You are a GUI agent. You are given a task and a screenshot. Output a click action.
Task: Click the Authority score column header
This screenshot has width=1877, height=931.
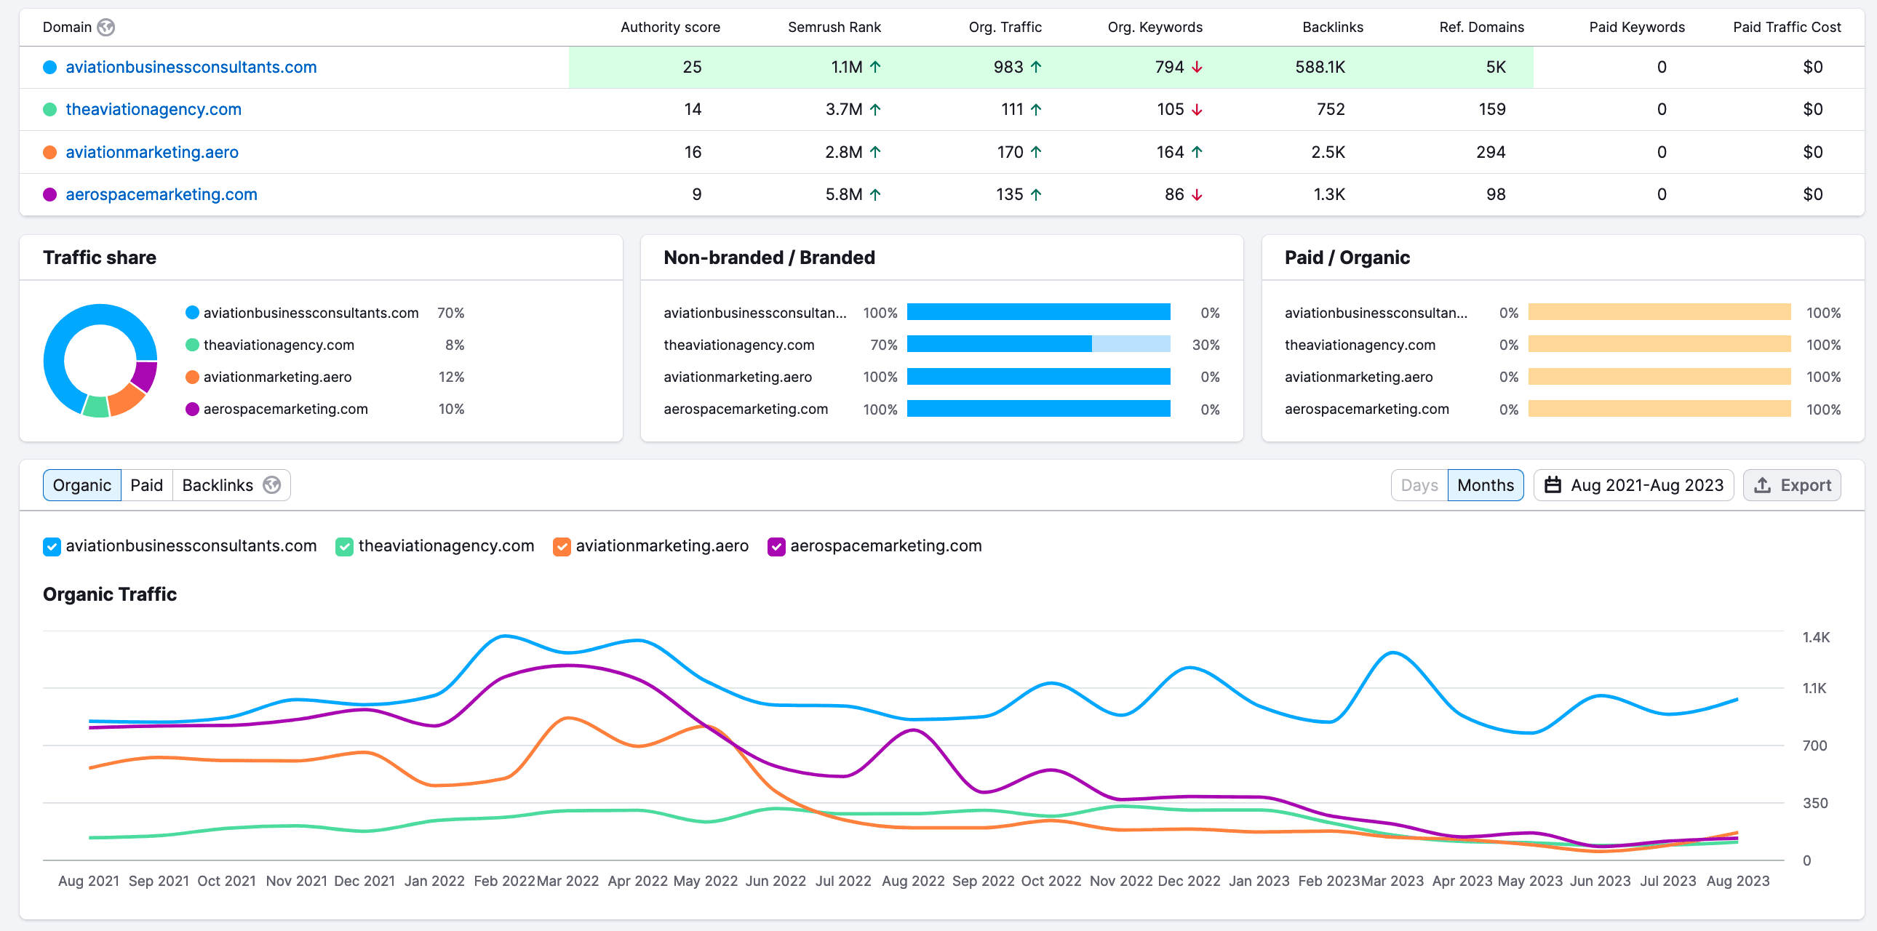pos(670,27)
